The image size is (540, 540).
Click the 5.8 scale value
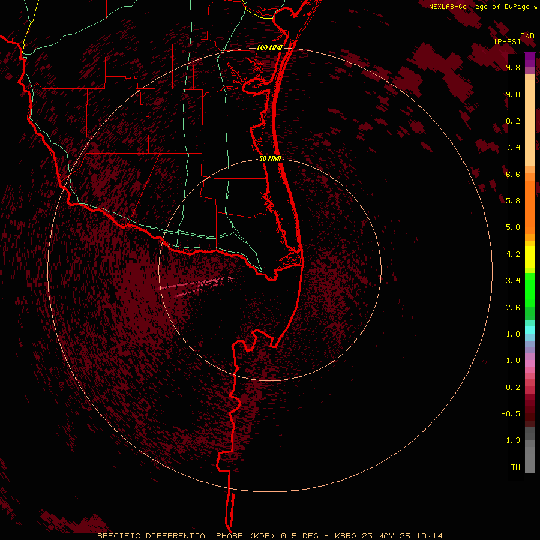(513, 201)
